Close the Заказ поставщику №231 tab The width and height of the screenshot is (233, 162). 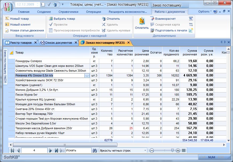pyautogui.click(x=129, y=43)
